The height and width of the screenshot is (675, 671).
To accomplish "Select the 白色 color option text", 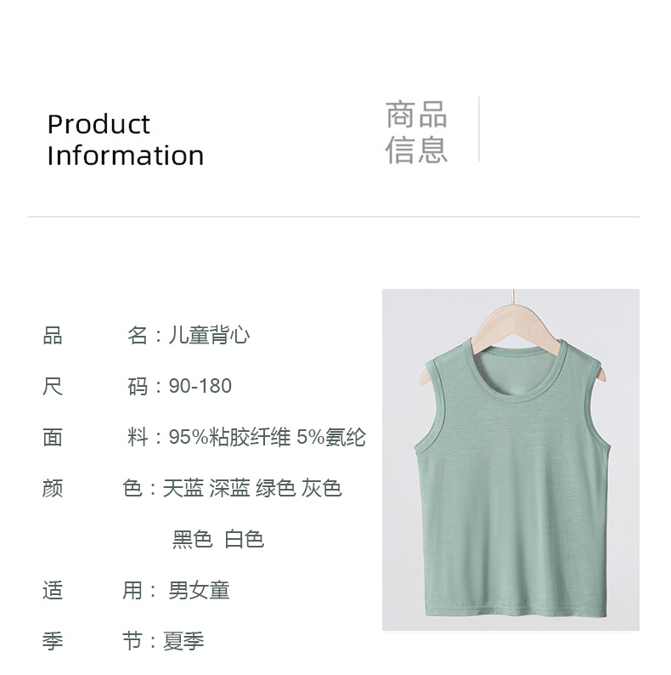I will (244, 539).
